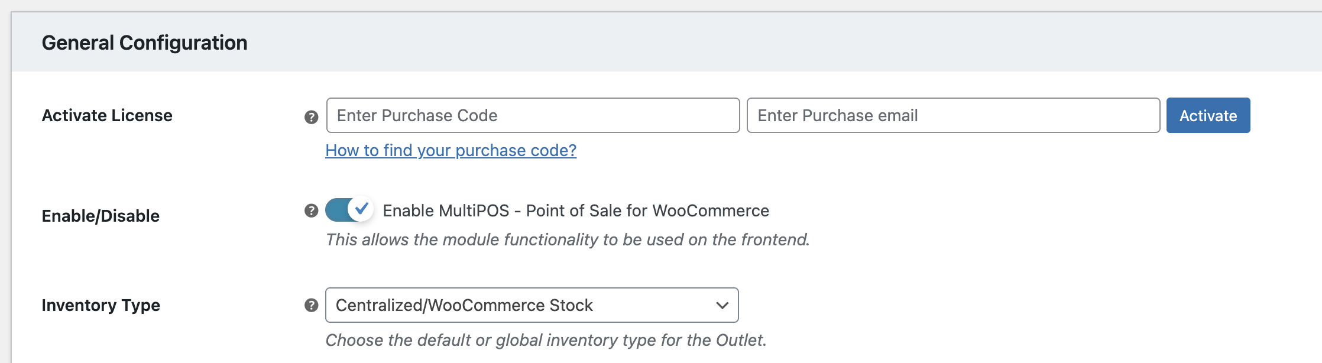Click the frontend module functionality description text

pyautogui.click(x=567, y=239)
